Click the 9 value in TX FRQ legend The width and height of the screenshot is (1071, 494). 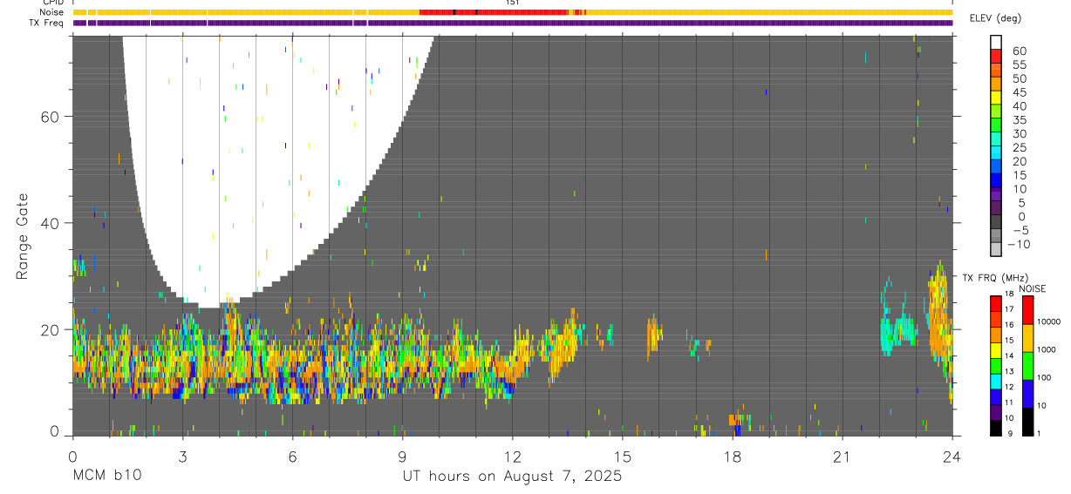coord(1009,433)
